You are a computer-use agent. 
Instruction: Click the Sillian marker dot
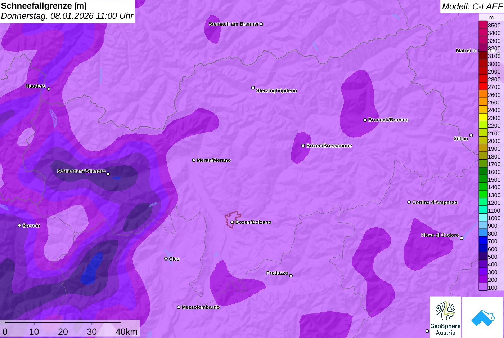coord(471,135)
